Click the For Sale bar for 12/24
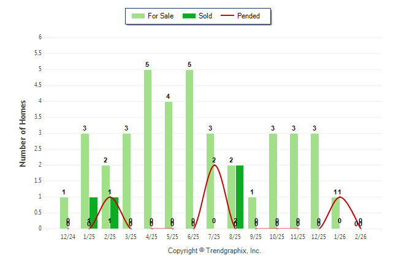Viewport: 396px width, 266px height. click(64, 213)
